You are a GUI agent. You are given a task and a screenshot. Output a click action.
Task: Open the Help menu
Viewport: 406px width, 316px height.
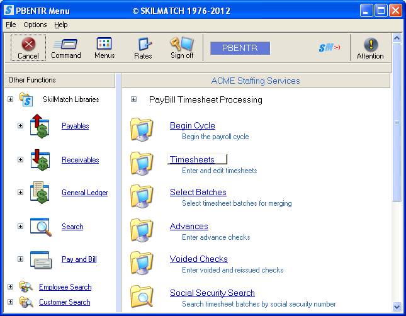(61, 25)
